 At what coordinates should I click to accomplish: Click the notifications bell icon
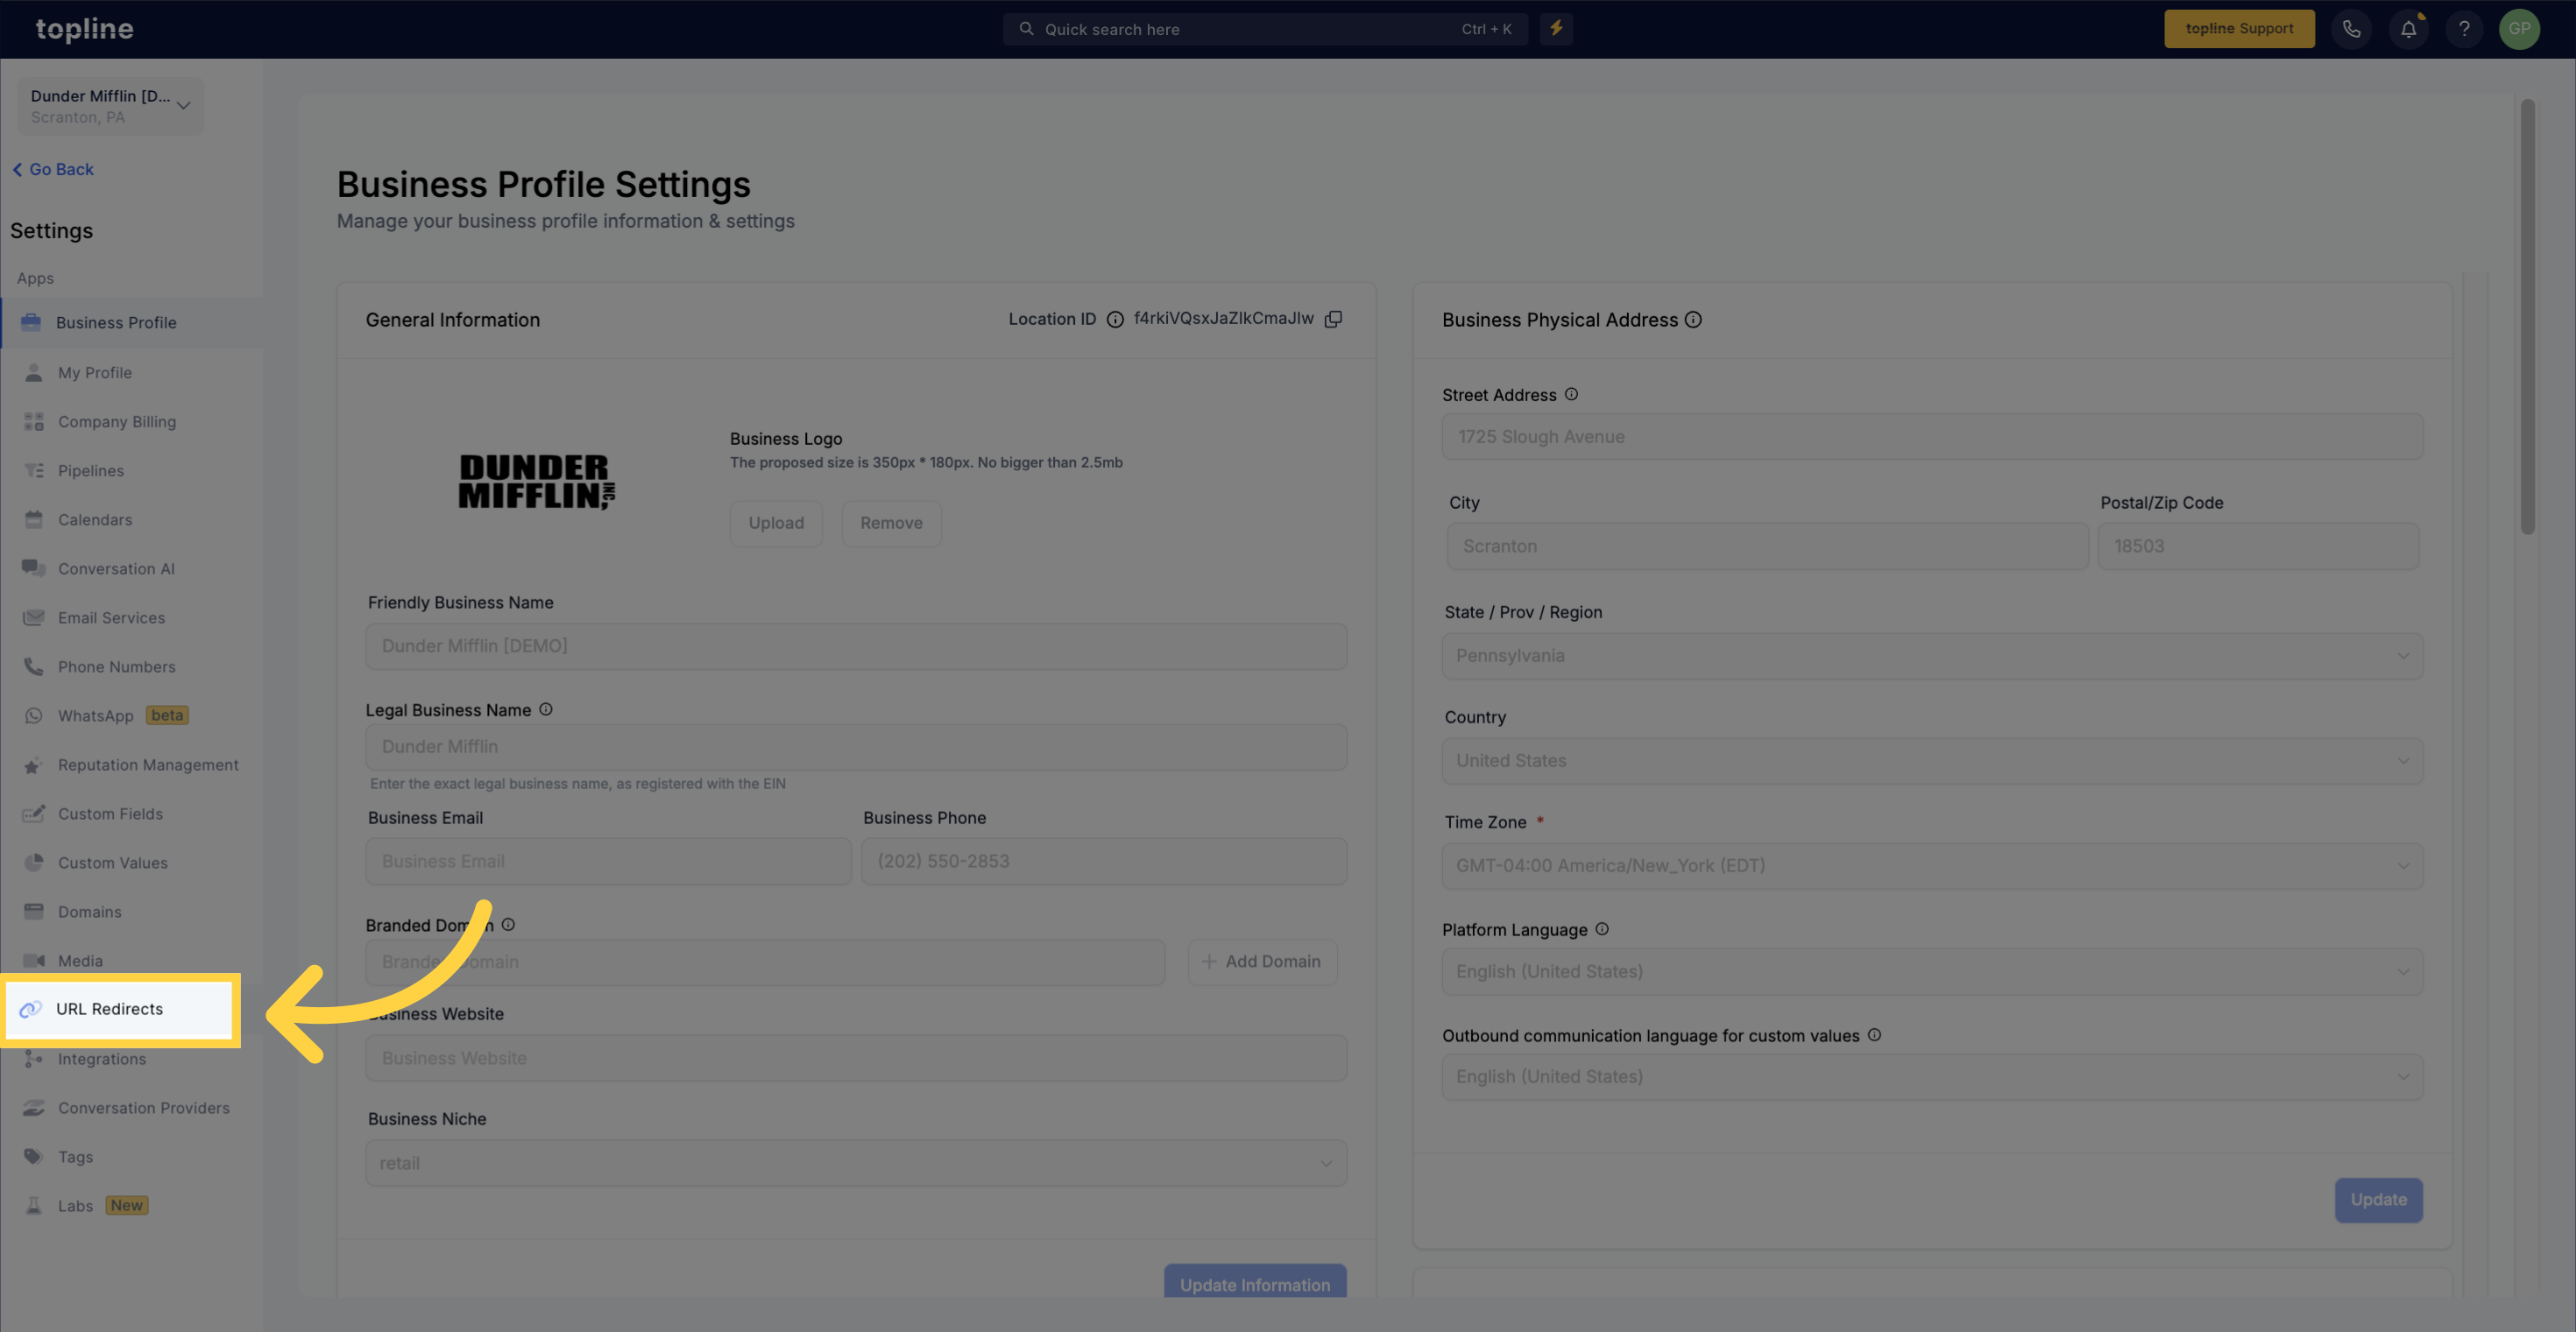[x=2410, y=29]
